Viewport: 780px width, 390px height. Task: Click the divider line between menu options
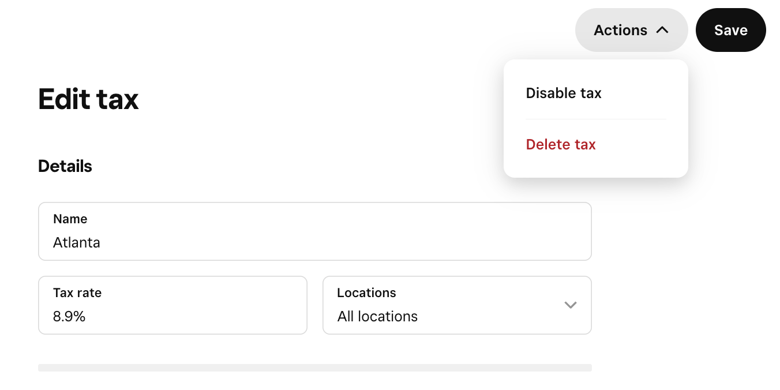596,119
